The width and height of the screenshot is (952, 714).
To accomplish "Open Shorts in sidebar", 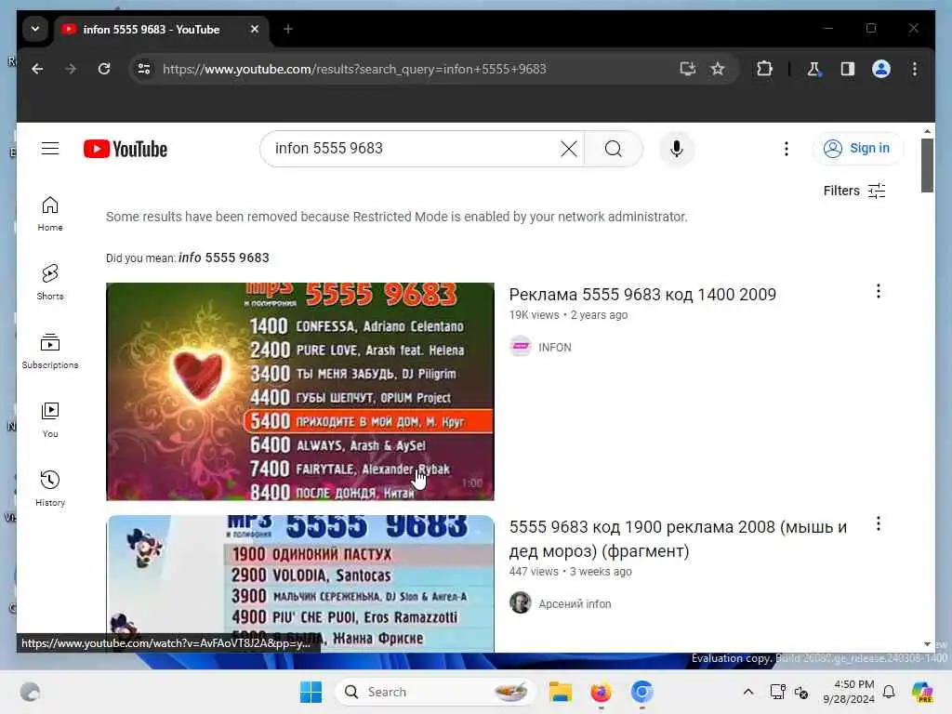I will 50,283.
